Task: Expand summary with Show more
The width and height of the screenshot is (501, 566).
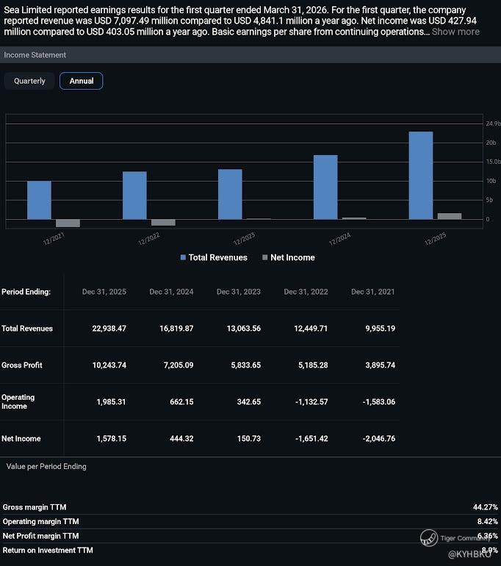Action: [x=455, y=32]
